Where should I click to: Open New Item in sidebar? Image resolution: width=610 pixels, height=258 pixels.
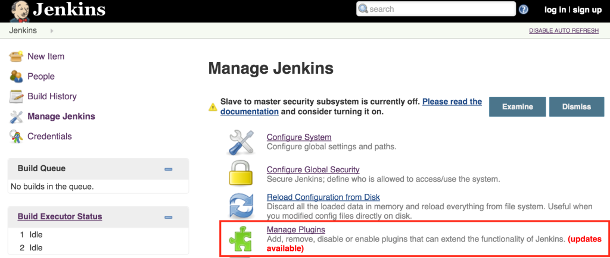[x=46, y=56]
